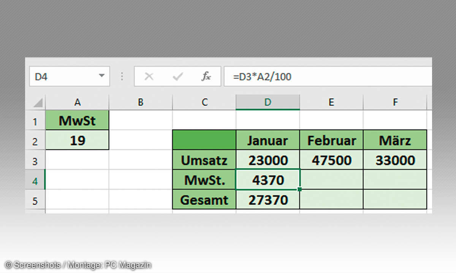This screenshot has width=456, height=273.
Task: Click cell A1 labeled MwSt
Action: click(77, 121)
